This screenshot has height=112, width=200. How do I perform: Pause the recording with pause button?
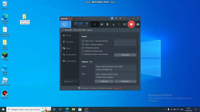tap(124, 24)
